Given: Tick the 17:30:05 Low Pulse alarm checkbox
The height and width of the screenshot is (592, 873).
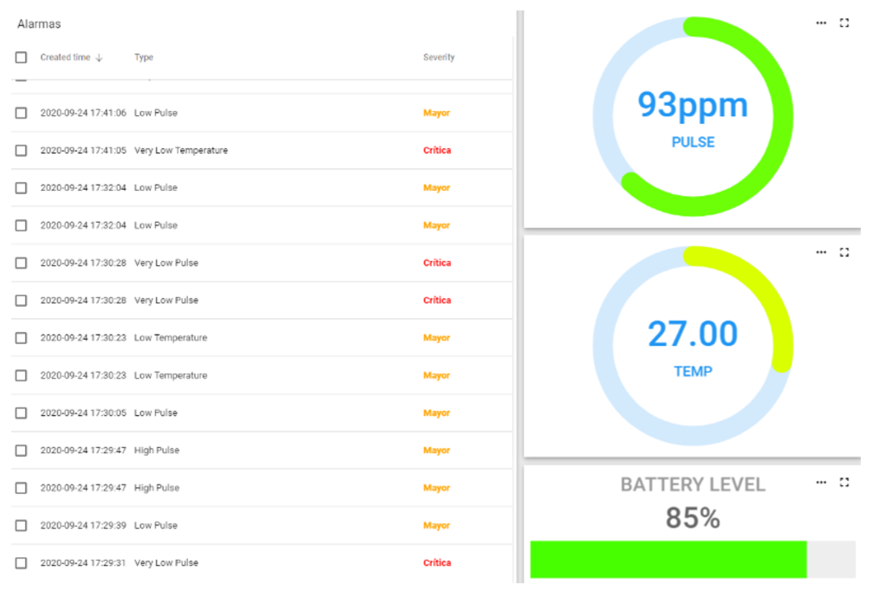Looking at the screenshot, I should [21, 413].
